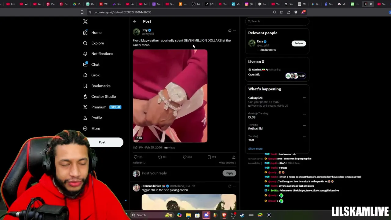Viewport: 391px width, 220px height.
Task: Open Brave browser from the taskbar
Action: (x=224, y=215)
